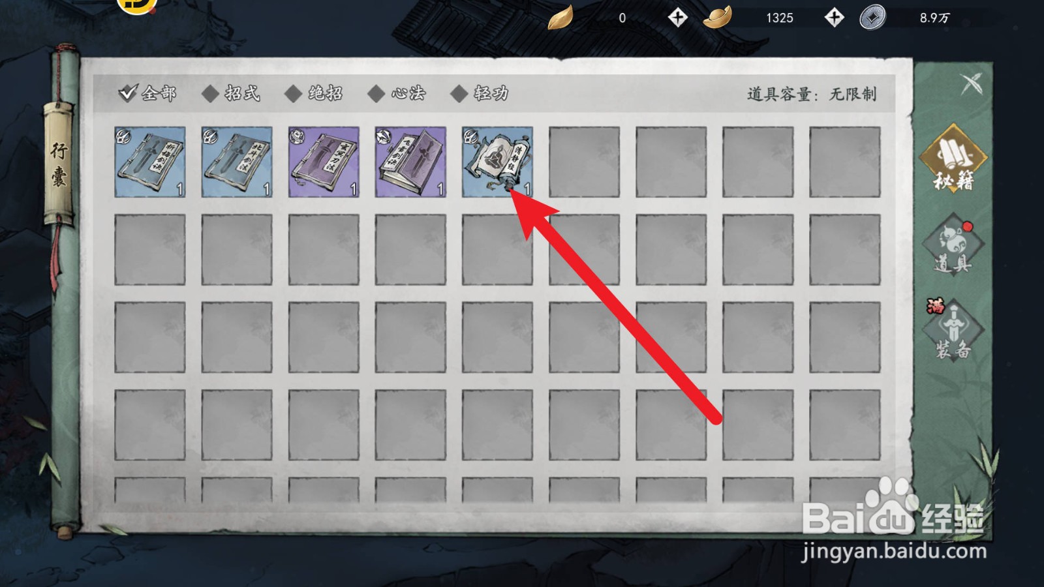Click the empty slot after 清静经
Screen dimensions: 1044x587
point(584,162)
